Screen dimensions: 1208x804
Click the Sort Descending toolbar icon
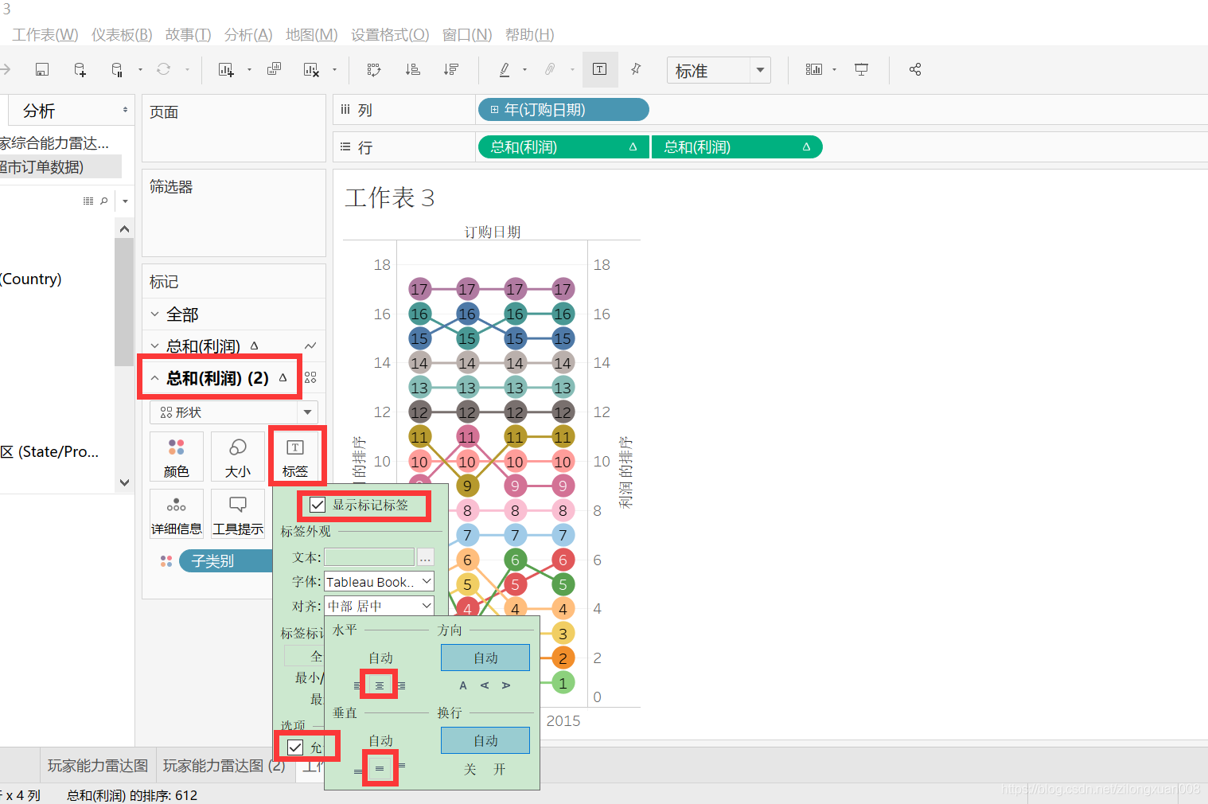coord(450,69)
